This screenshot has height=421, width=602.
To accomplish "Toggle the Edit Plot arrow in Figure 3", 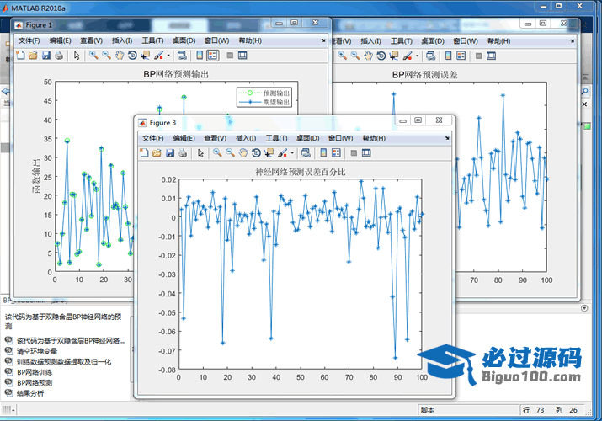I will tap(200, 153).
